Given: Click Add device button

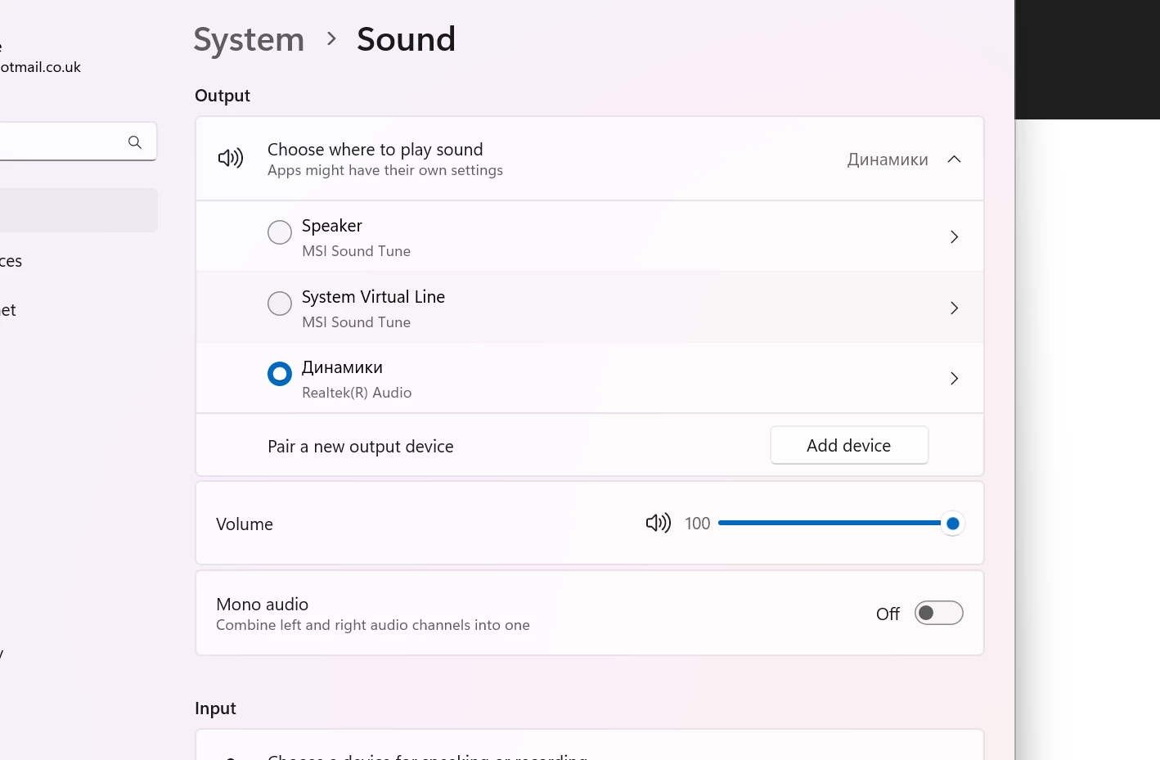Looking at the screenshot, I should [x=849, y=446].
